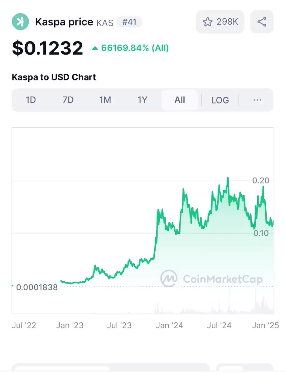The image size is (285, 374).
Task: Click the star watchlist icon
Action: point(207,22)
